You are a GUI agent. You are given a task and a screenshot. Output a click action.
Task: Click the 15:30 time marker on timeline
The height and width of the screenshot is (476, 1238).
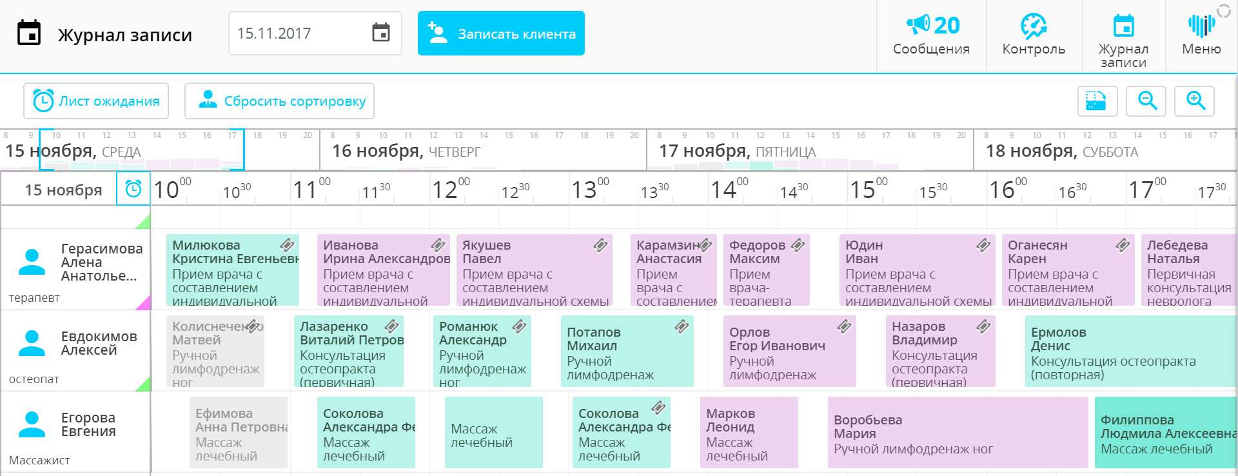(933, 191)
